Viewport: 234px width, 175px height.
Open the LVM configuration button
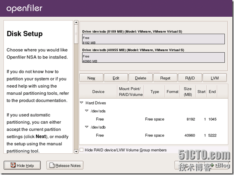tap(215, 78)
